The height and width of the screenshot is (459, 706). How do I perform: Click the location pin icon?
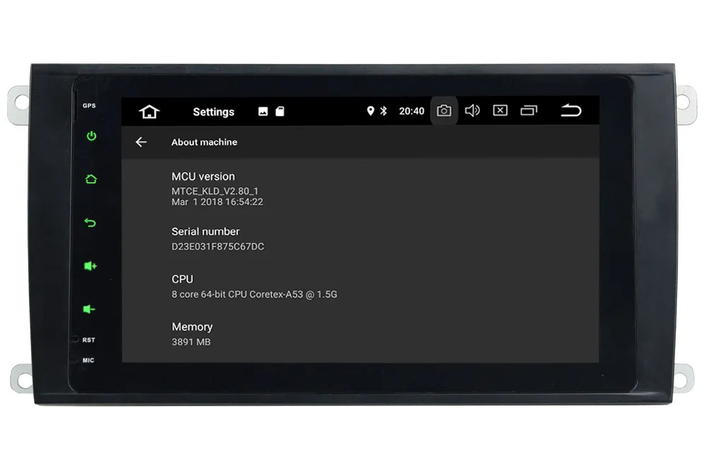tap(370, 111)
